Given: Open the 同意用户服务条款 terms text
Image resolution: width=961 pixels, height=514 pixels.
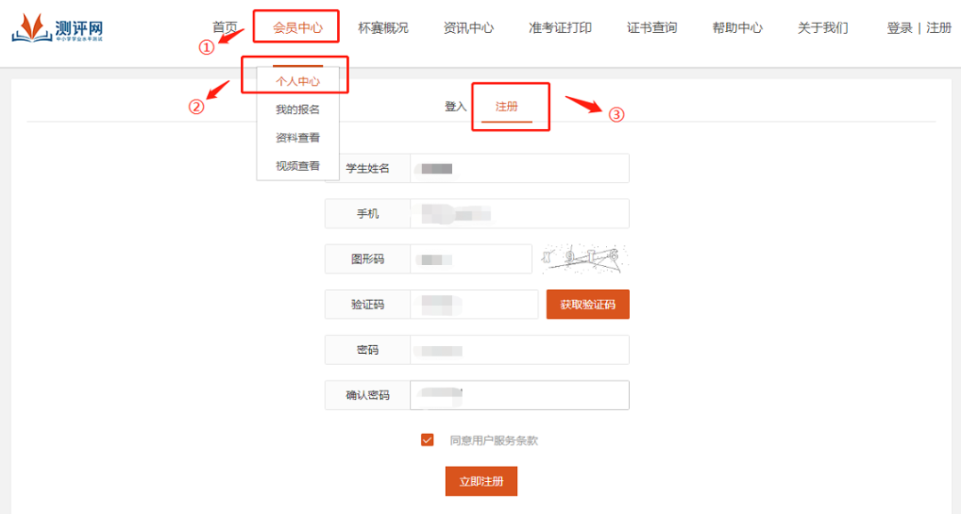Looking at the screenshot, I should 493,440.
